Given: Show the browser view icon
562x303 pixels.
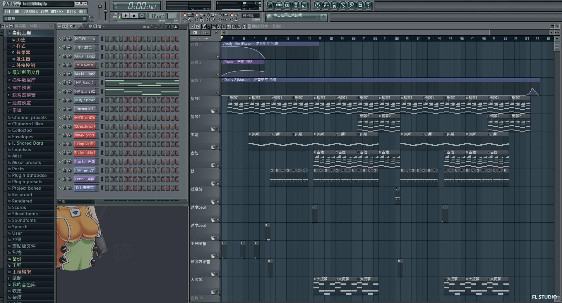Looking at the screenshot, I should coord(296,5).
